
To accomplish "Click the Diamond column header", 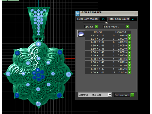I will (121, 32).
